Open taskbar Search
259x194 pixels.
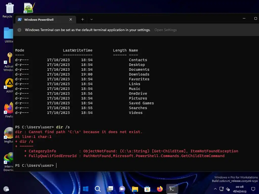[x=98, y=189]
